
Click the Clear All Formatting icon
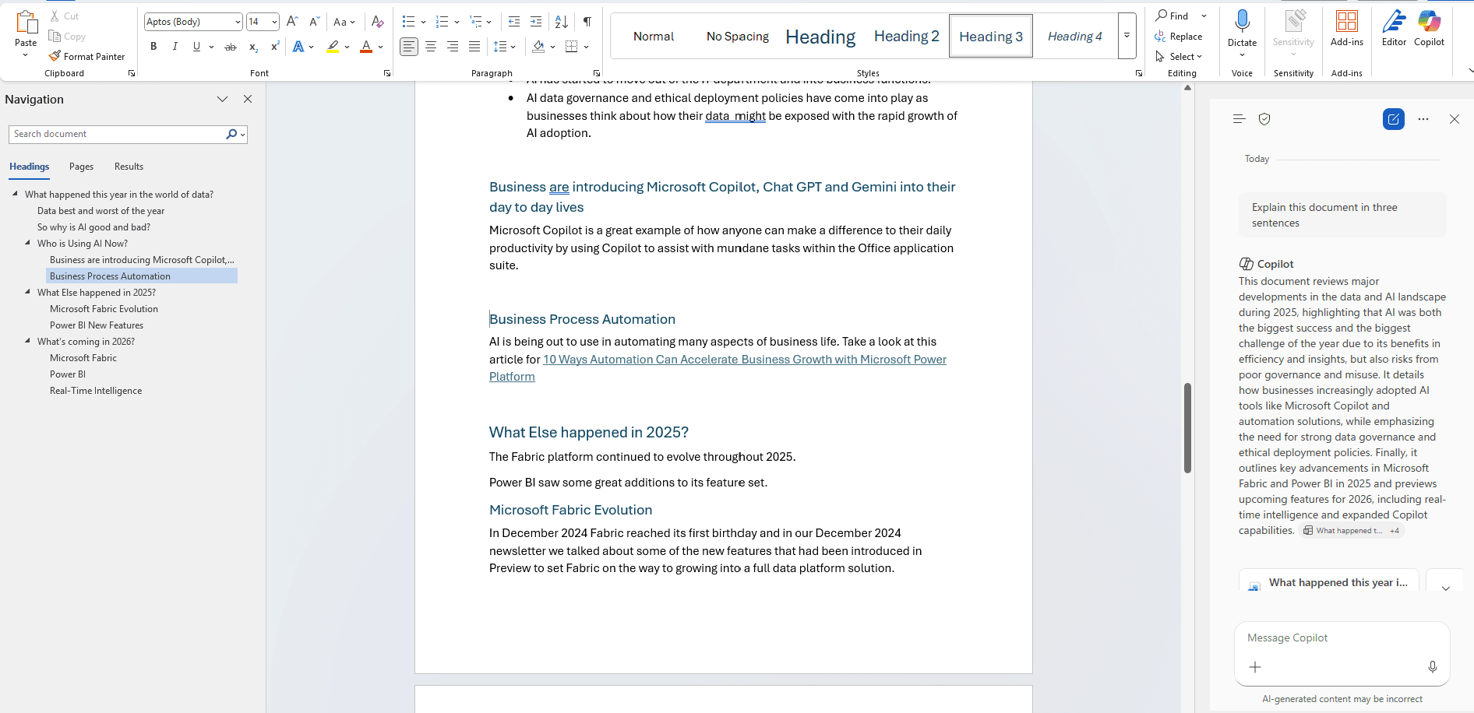[377, 22]
